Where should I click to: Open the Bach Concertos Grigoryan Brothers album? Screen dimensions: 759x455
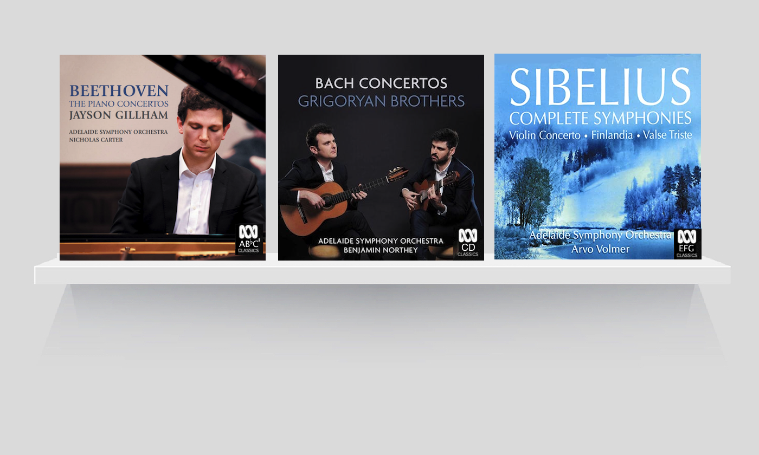[x=381, y=158]
